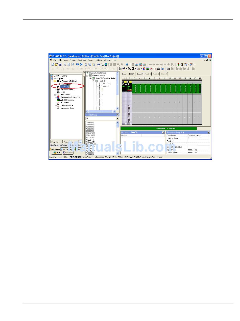Open the Project menu
This screenshot has height=321, width=240.
coord(73,60)
